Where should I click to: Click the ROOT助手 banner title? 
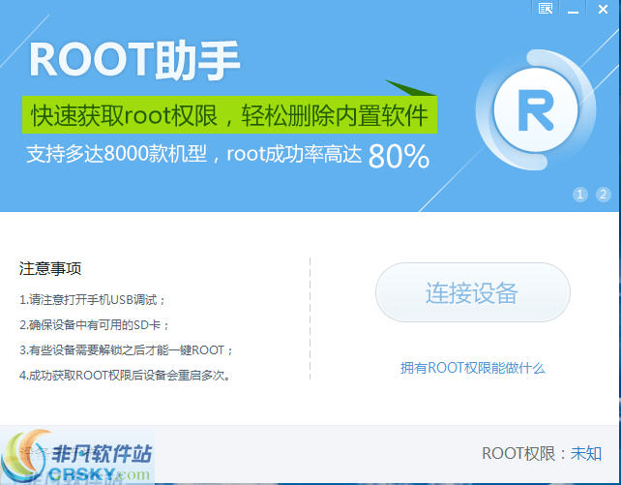(x=134, y=60)
